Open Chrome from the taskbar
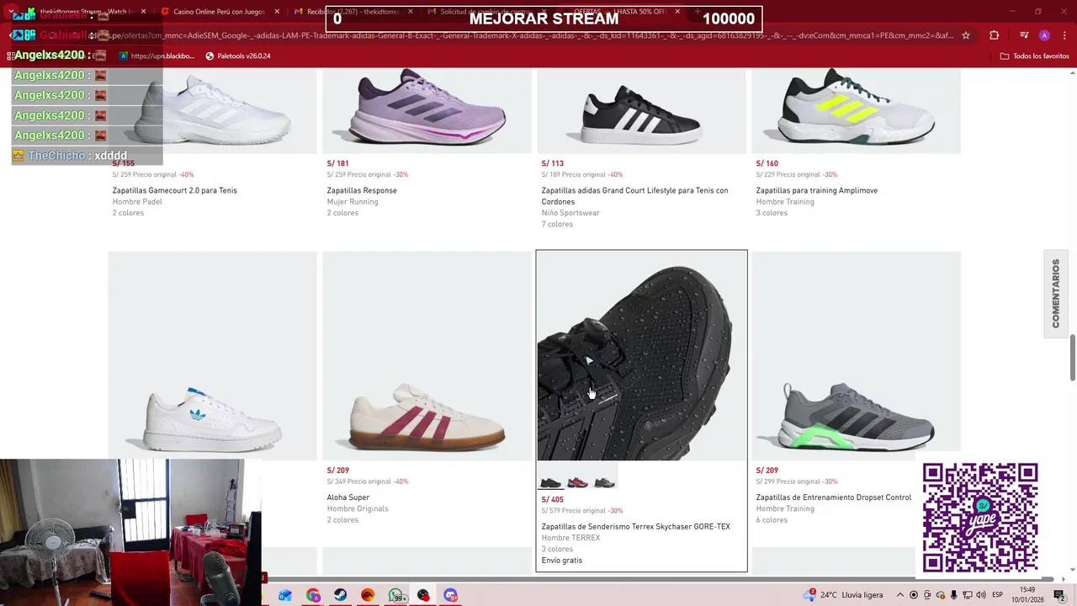The width and height of the screenshot is (1077, 606). pyautogui.click(x=313, y=595)
